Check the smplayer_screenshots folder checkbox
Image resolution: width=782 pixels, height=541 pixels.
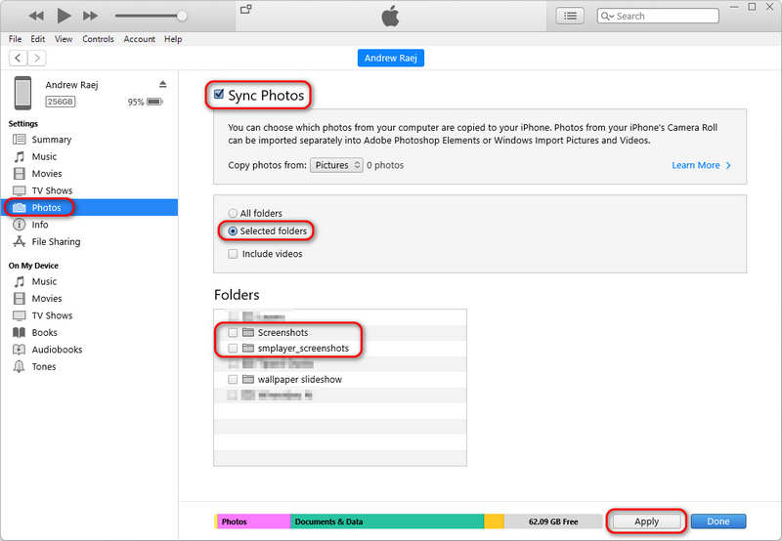233,348
